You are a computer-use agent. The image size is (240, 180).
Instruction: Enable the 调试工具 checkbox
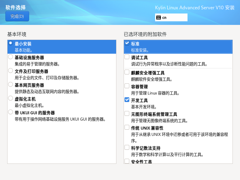[x=127, y=57]
